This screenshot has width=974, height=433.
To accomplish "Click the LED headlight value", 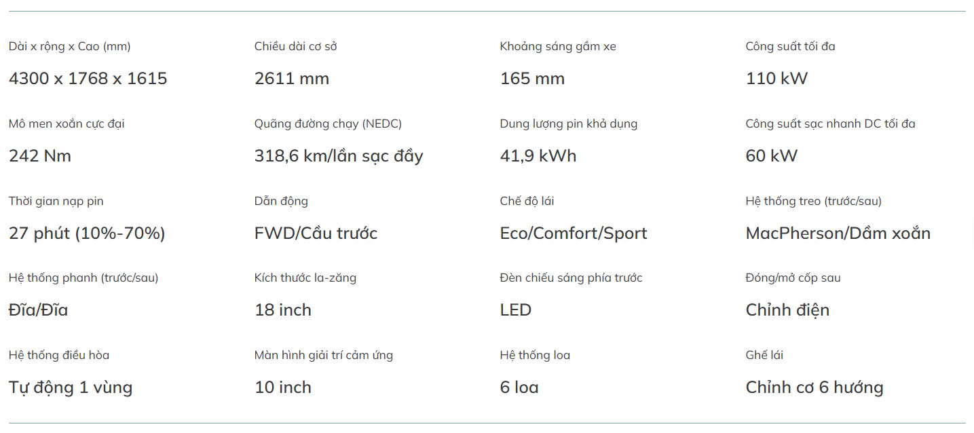I will [x=515, y=310].
